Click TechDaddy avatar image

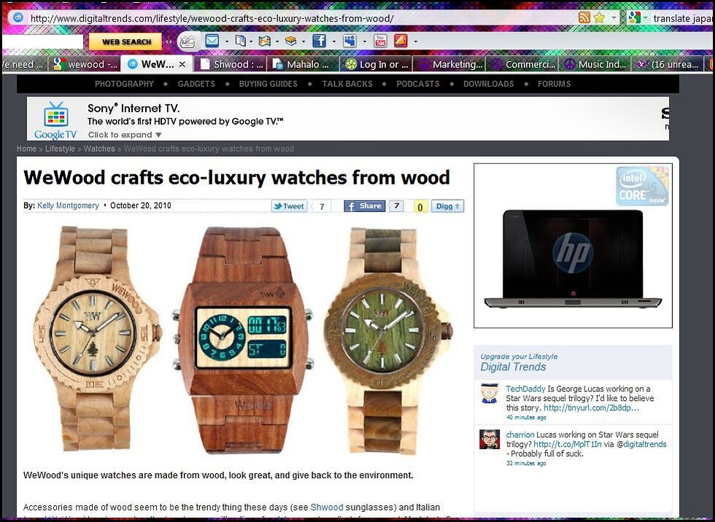pyautogui.click(x=490, y=394)
